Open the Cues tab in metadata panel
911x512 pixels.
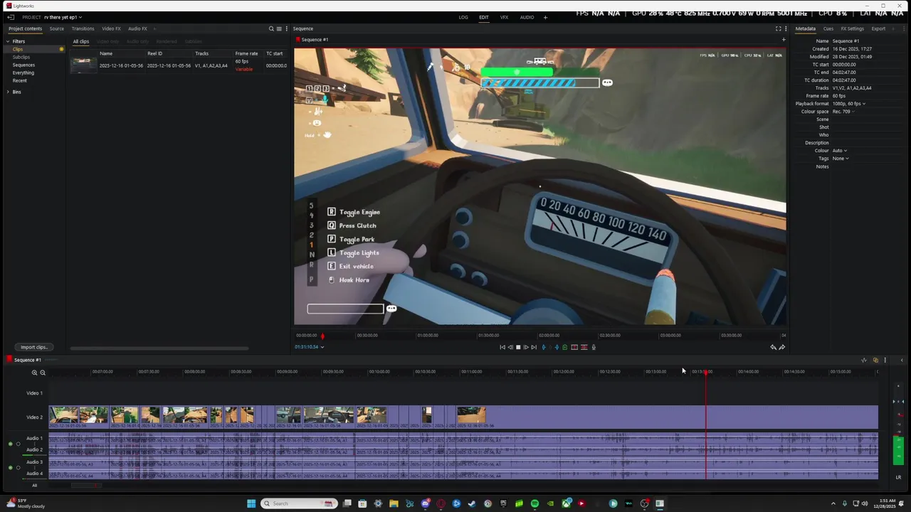pos(828,28)
